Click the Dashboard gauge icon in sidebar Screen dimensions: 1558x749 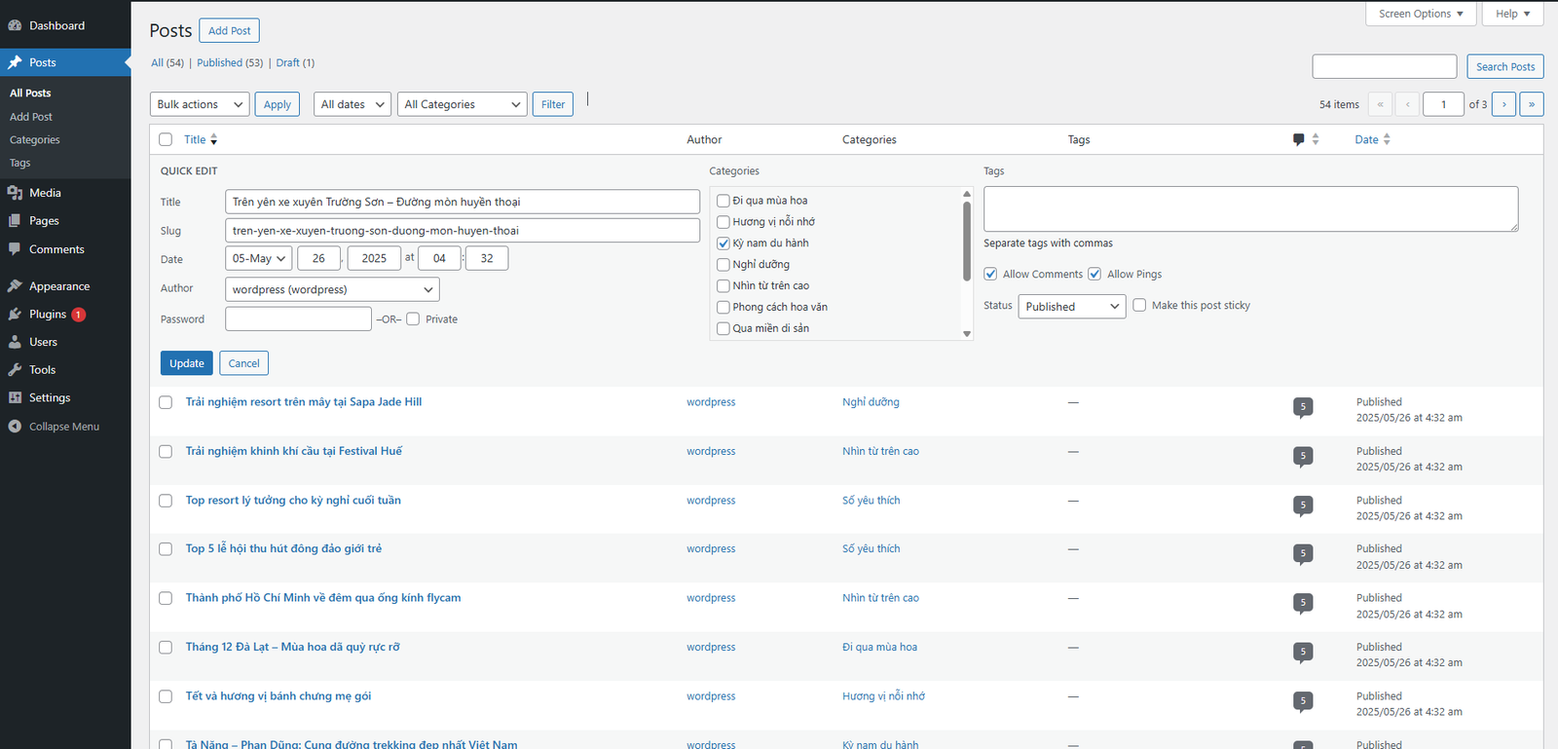coord(15,25)
